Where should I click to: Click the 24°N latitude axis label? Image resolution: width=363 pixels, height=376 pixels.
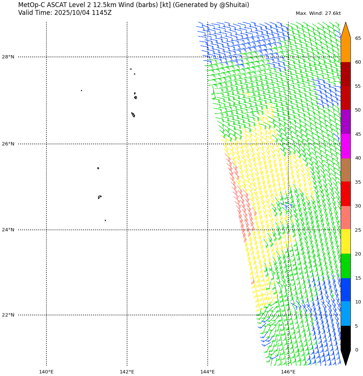click(x=8, y=230)
